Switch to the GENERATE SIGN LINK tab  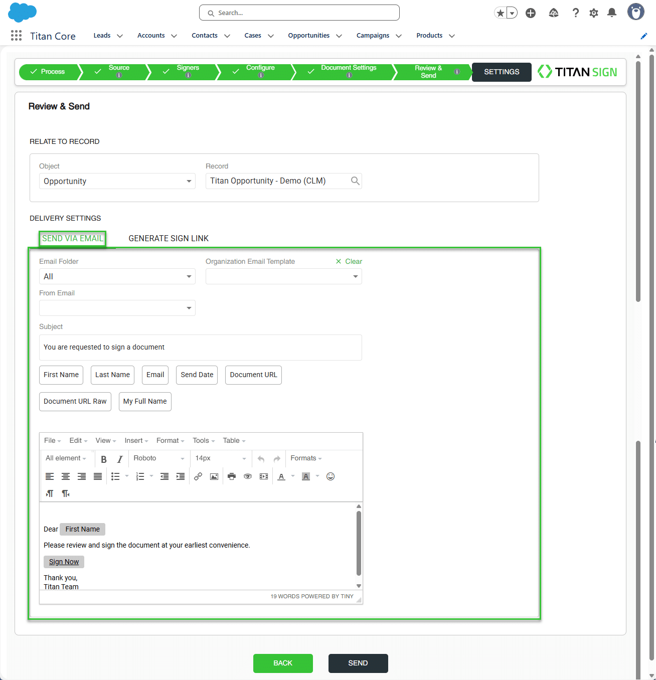coord(169,238)
